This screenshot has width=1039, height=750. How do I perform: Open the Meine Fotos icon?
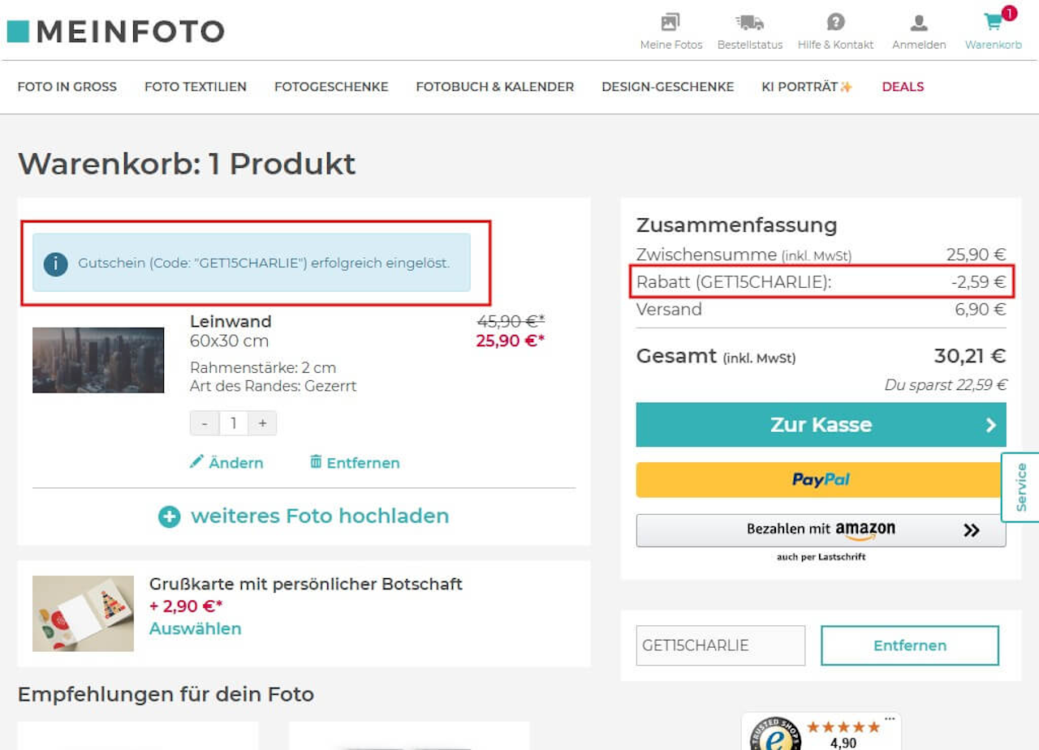[670, 22]
